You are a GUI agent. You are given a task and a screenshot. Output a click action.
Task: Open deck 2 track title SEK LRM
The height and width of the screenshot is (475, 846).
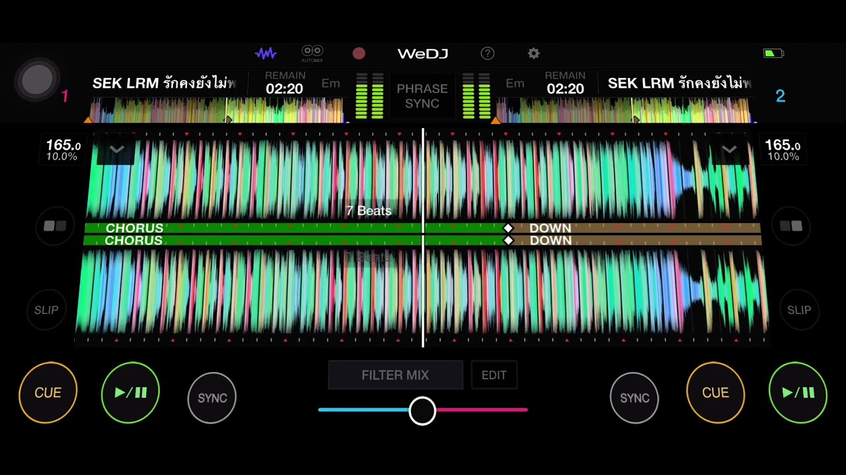point(679,83)
